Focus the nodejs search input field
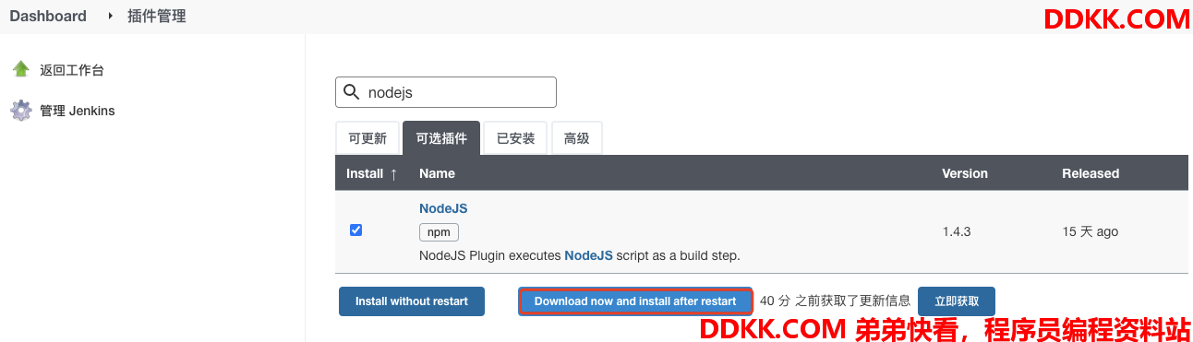The height and width of the screenshot is (342, 1193). pos(446,92)
